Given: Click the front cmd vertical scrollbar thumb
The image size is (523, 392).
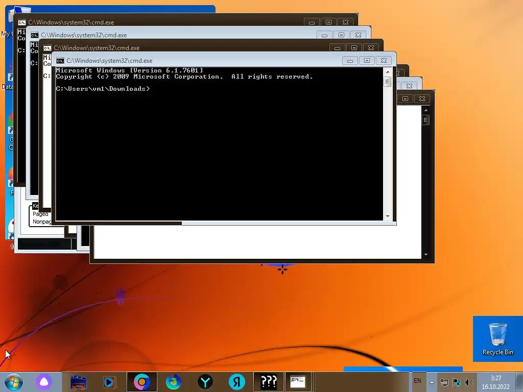Looking at the screenshot, I should (387, 82).
